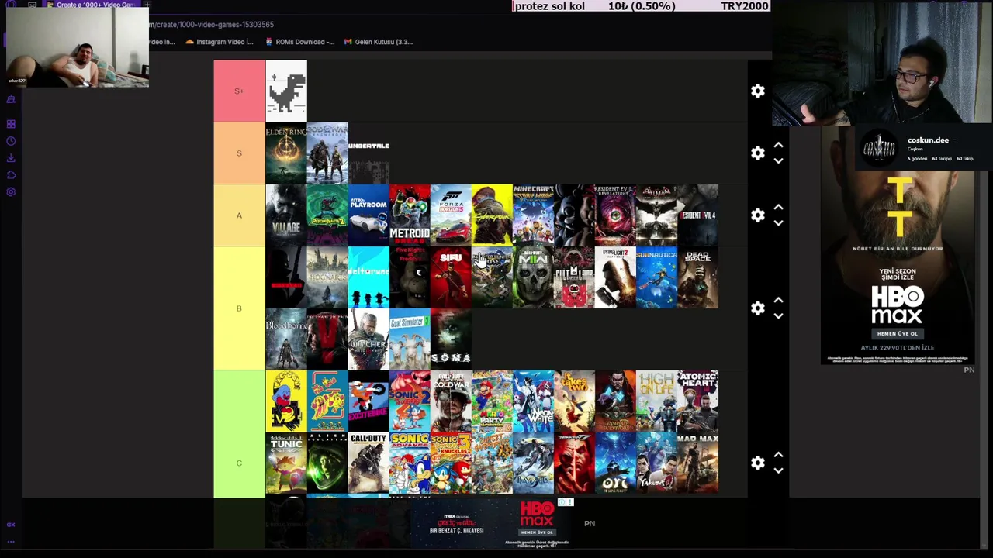Open the extensions cube icon in sidebar
993x558 pixels.
click(11, 175)
